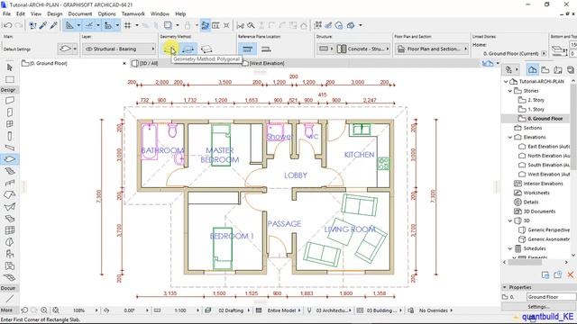The width and height of the screenshot is (577, 324).
Task: Select the Object tool
Action: (10, 254)
